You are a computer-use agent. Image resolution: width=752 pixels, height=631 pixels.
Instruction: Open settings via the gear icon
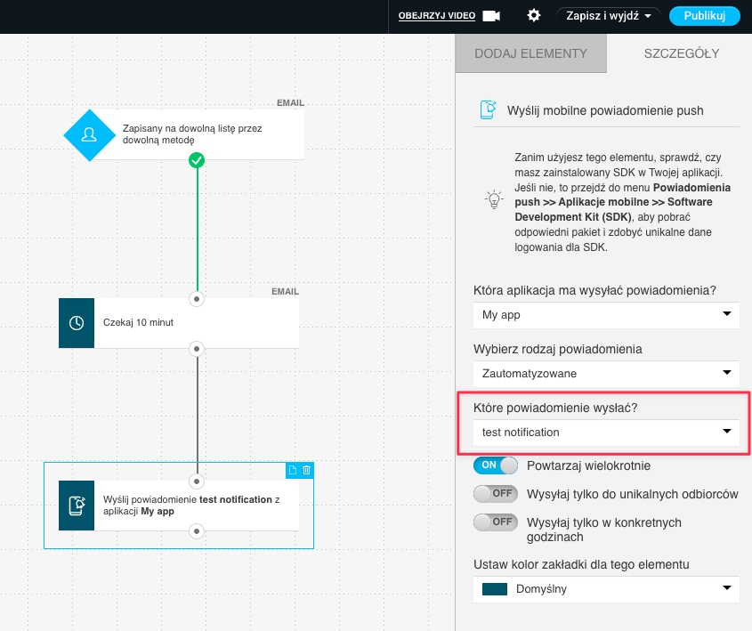click(x=534, y=16)
